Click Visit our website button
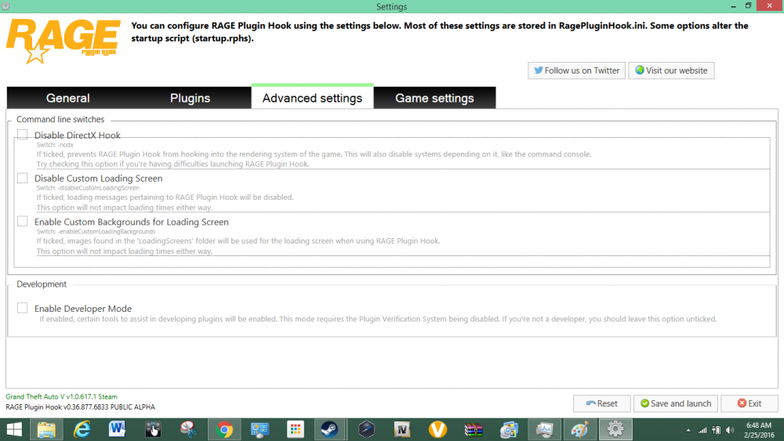Screen dimensions: 784x441 (671, 70)
